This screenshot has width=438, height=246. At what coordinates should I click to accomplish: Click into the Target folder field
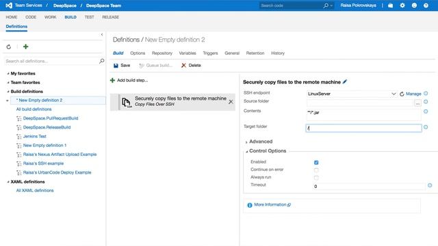point(363,128)
